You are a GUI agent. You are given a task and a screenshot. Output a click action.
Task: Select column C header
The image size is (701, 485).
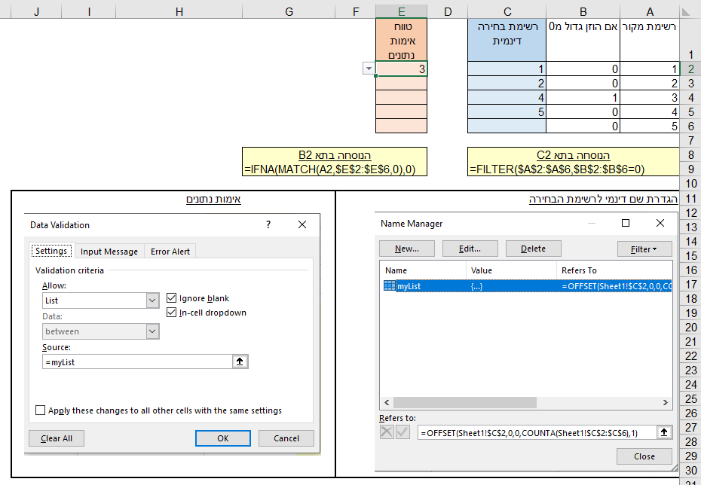coord(507,11)
